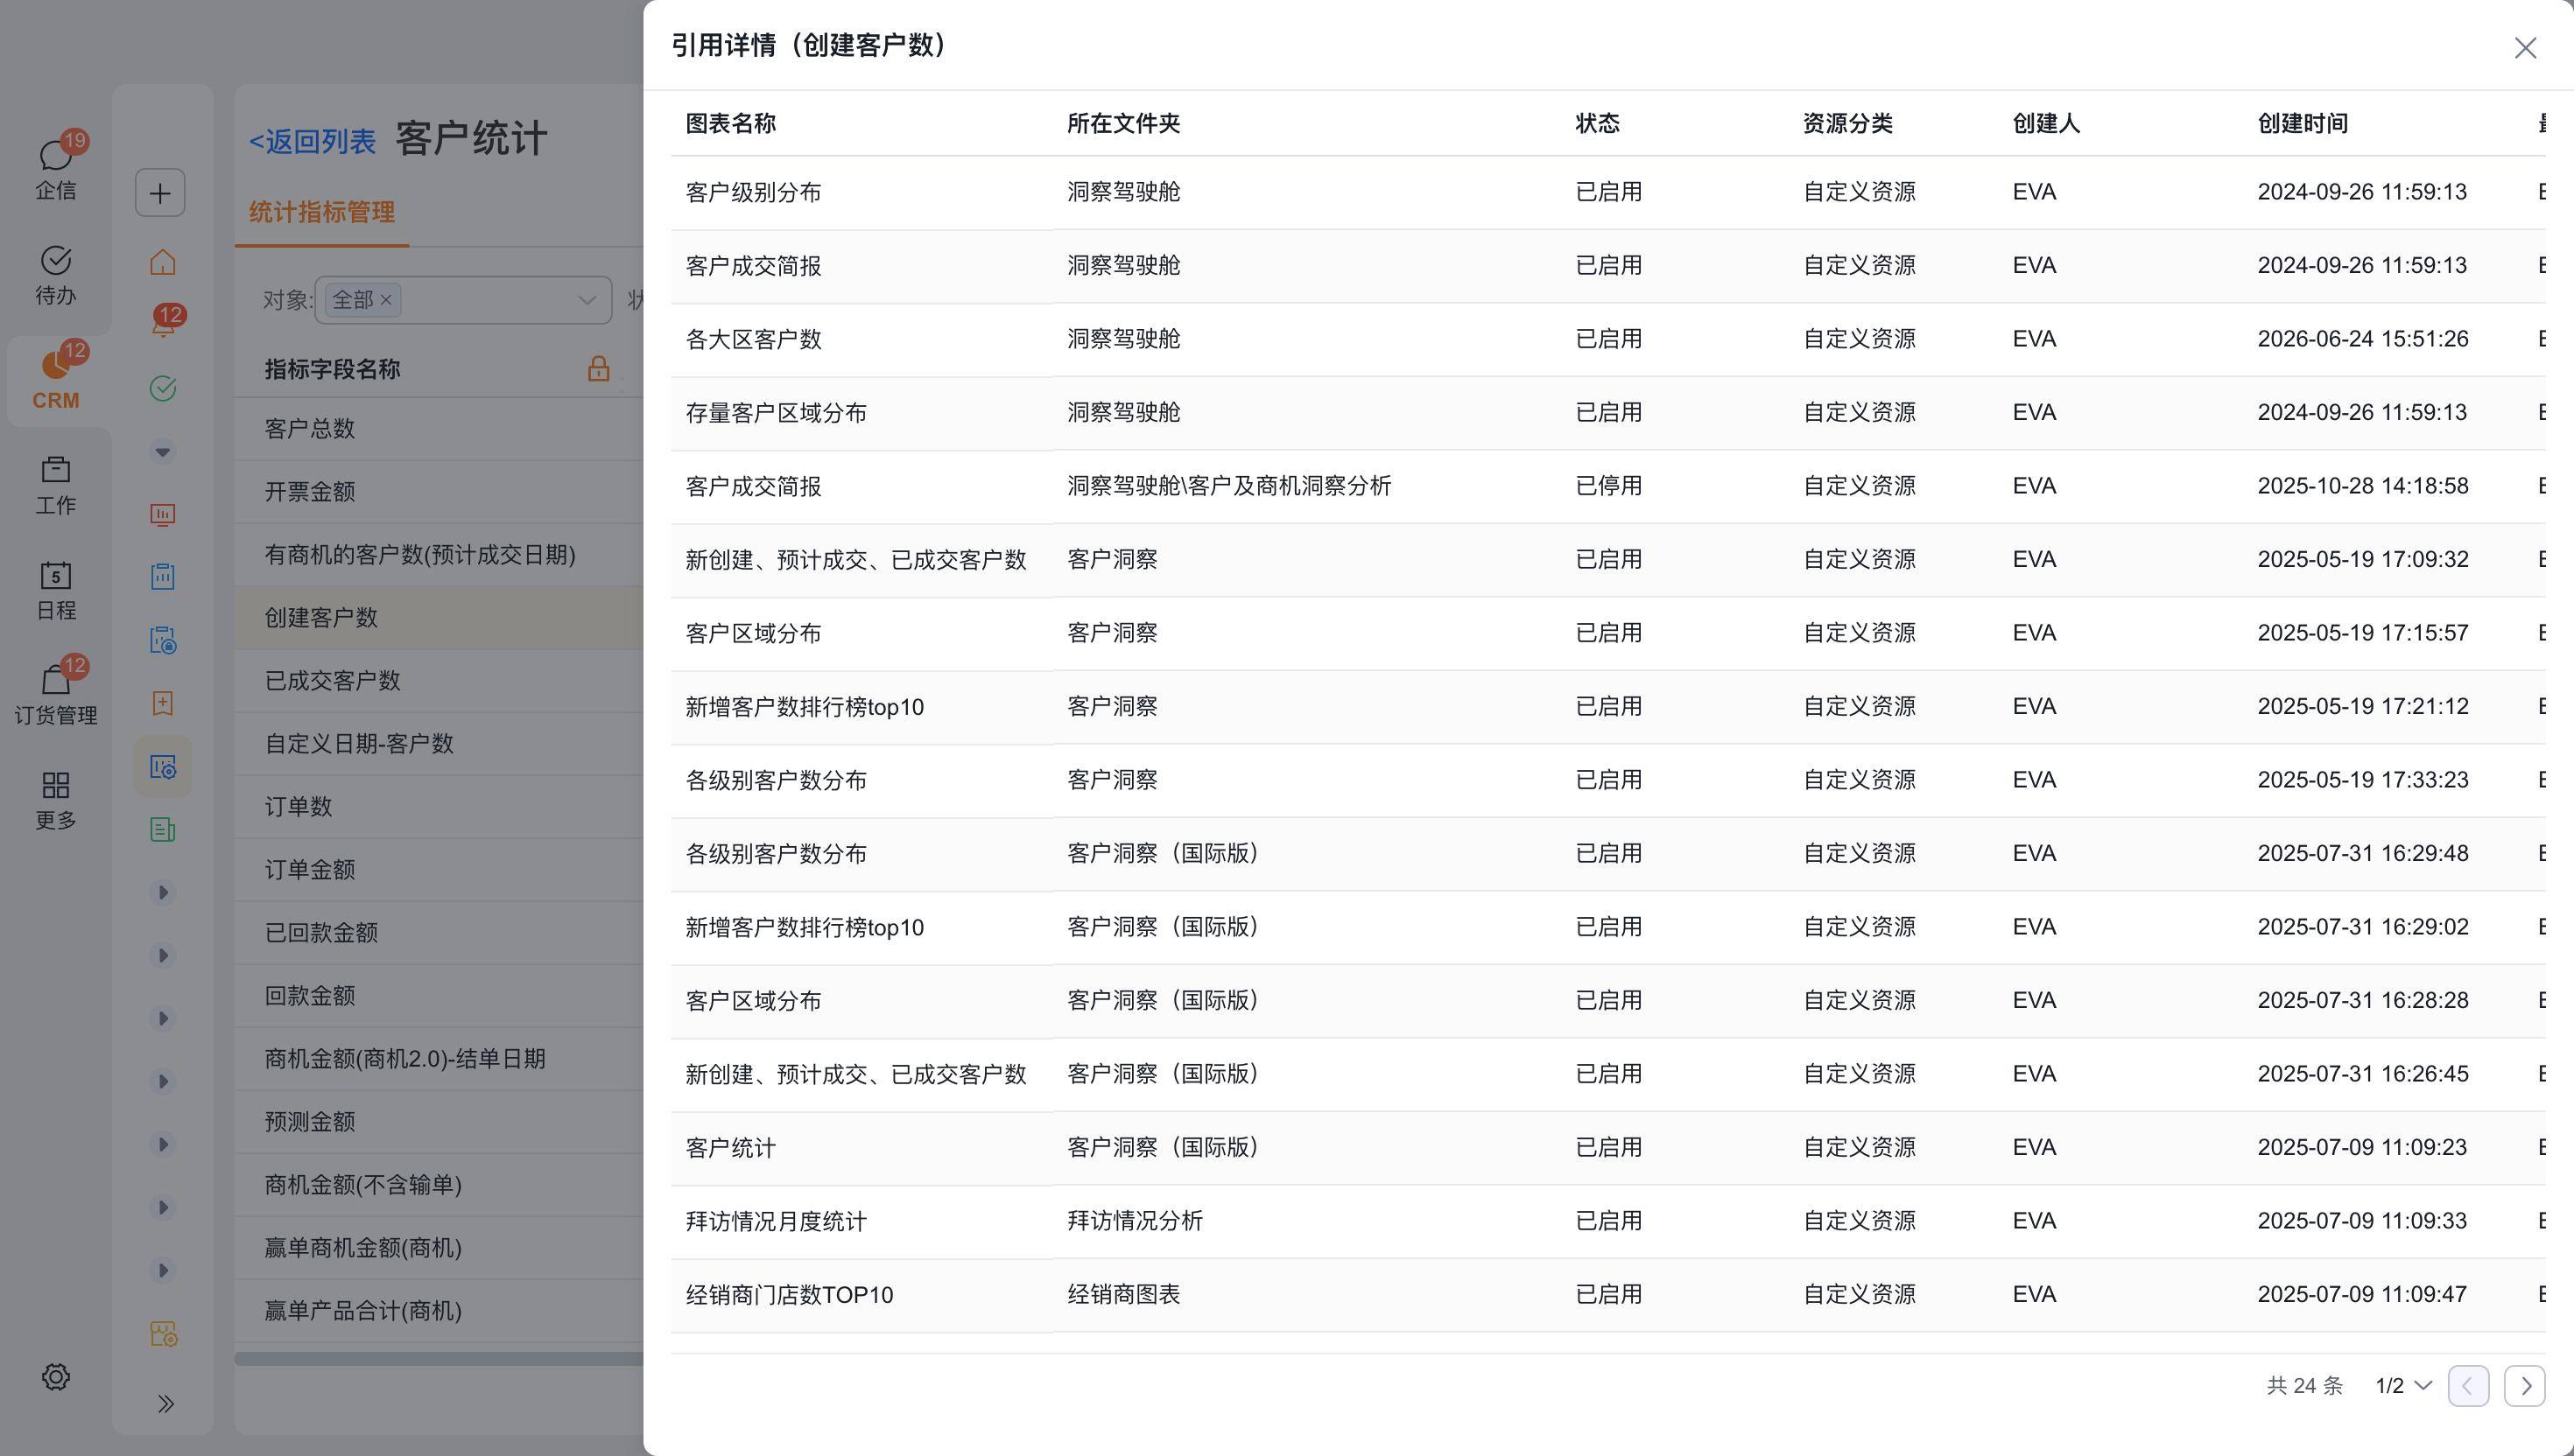Click the 返回列表 link
Screen dimensions: 2574x1456
313,141
